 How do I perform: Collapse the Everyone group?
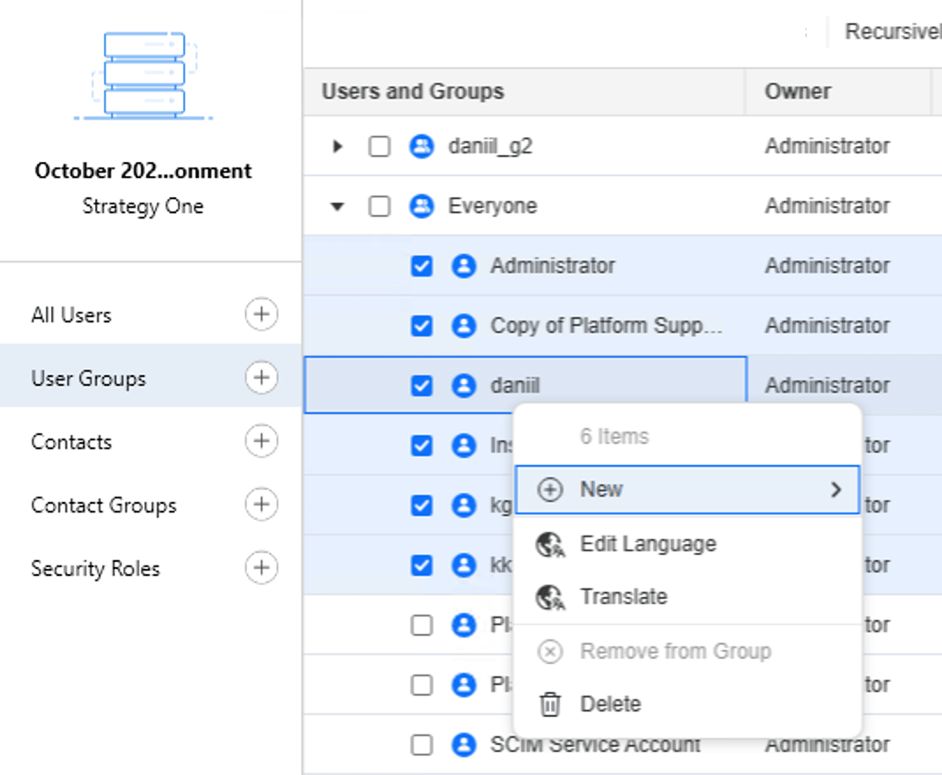338,205
